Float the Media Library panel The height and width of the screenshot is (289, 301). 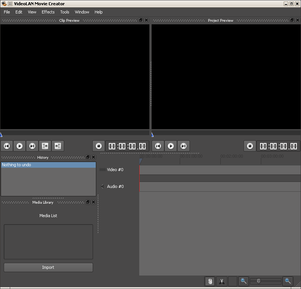(x=88, y=202)
